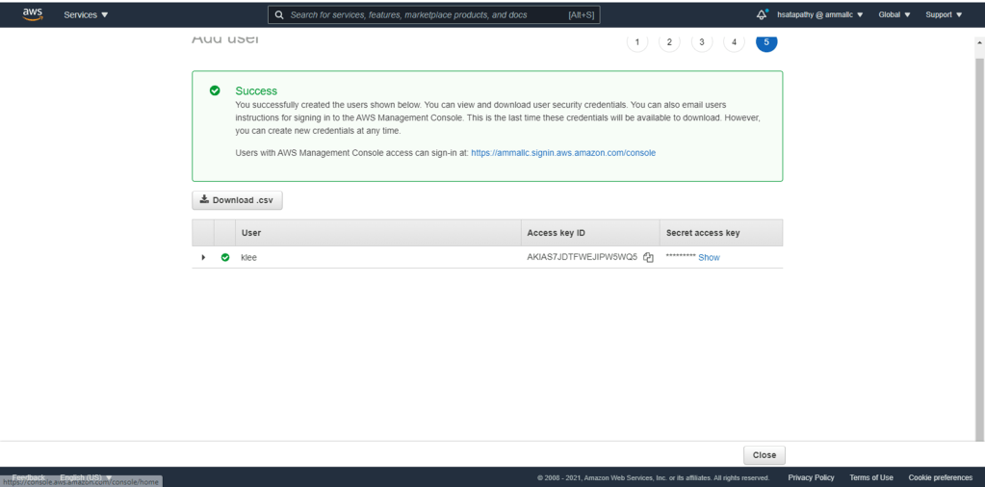Go to wizard step 1
The height and width of the screenshot is (487, 985).
[636, 42]
